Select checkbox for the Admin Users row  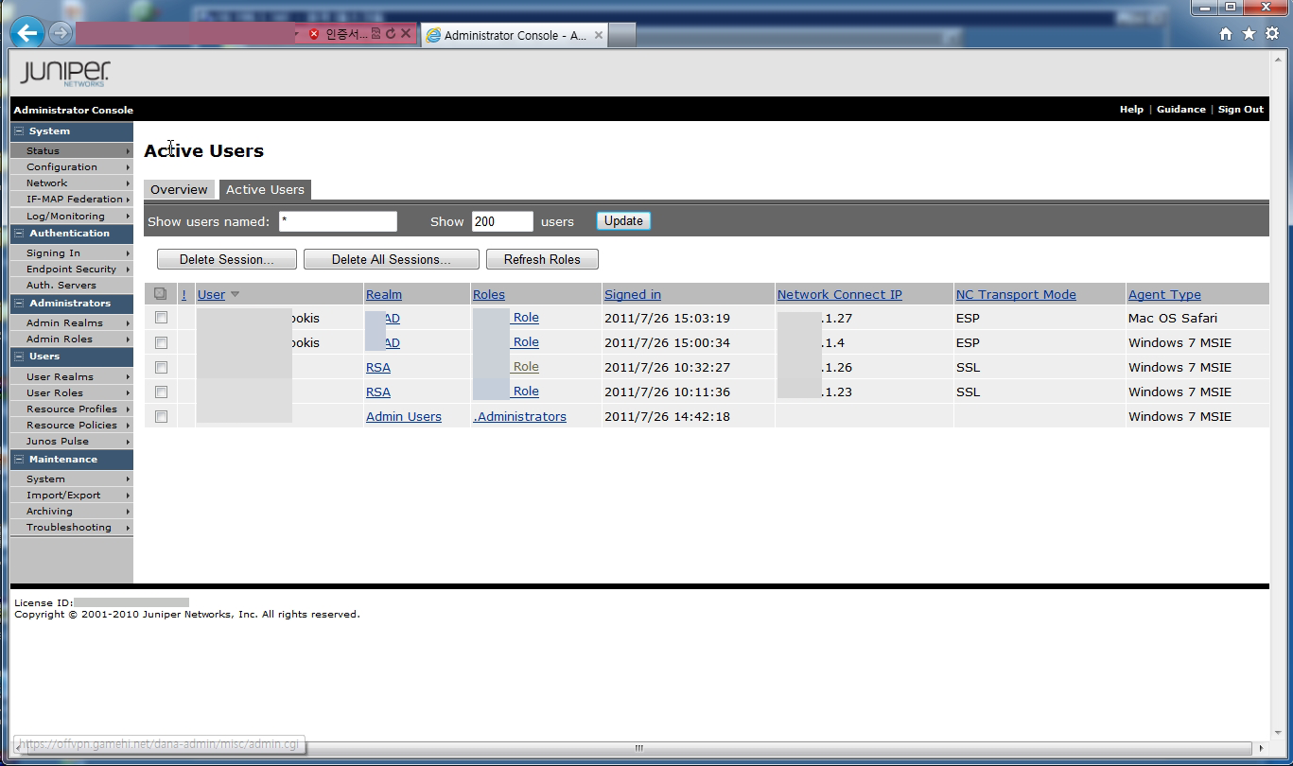coord(161,416)
